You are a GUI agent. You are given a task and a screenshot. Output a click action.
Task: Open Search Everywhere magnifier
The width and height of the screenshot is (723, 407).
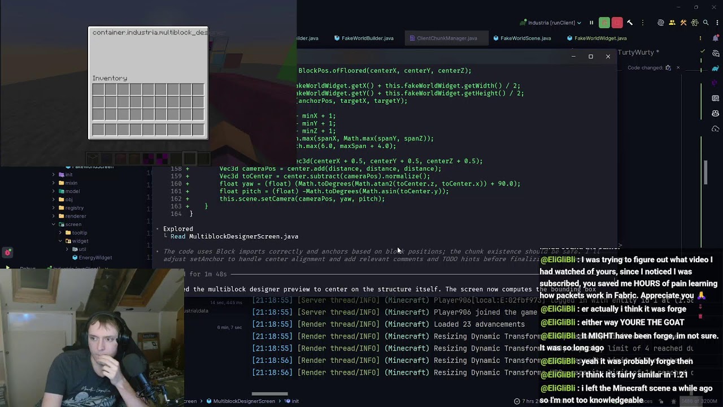(705, 23)
